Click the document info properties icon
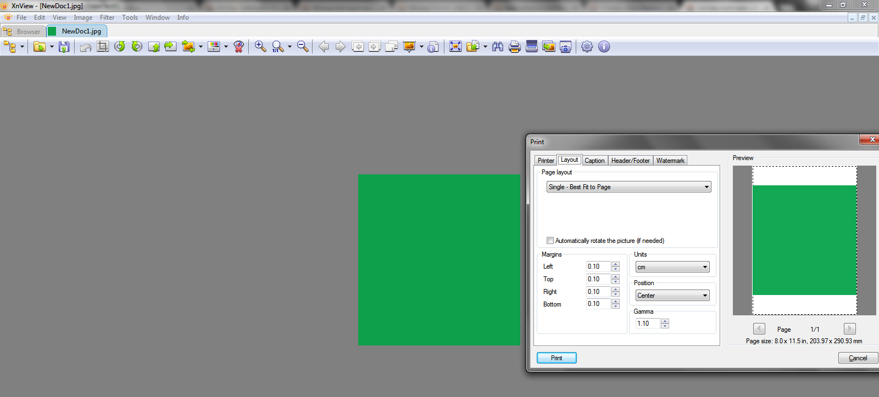The height and width of the screenshot is (397, 879). 433,47
